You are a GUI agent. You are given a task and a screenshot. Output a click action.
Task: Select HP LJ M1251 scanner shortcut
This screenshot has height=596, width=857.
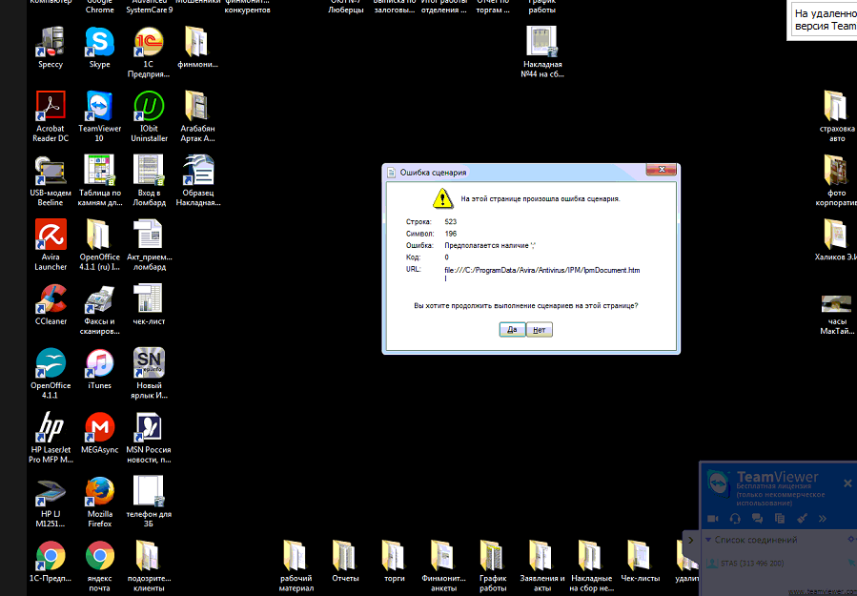click(51, 502)
